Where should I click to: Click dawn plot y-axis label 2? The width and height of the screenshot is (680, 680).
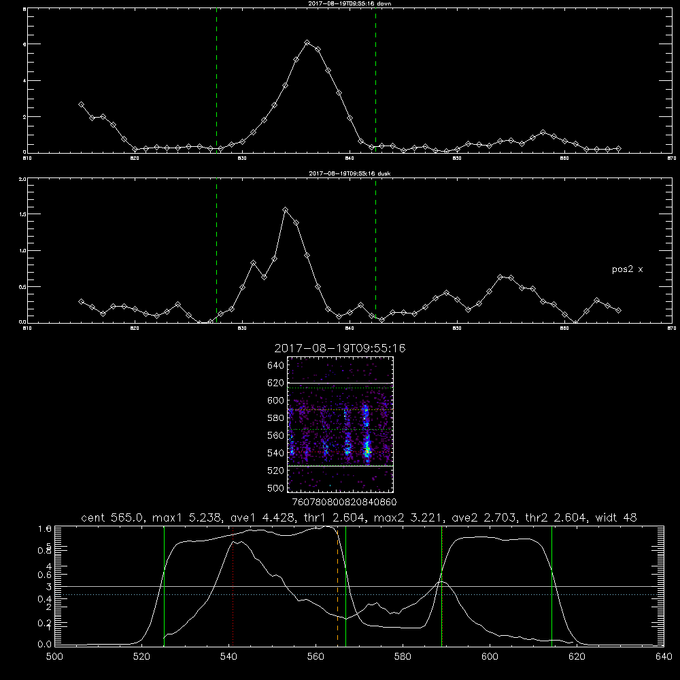[24, 117]
